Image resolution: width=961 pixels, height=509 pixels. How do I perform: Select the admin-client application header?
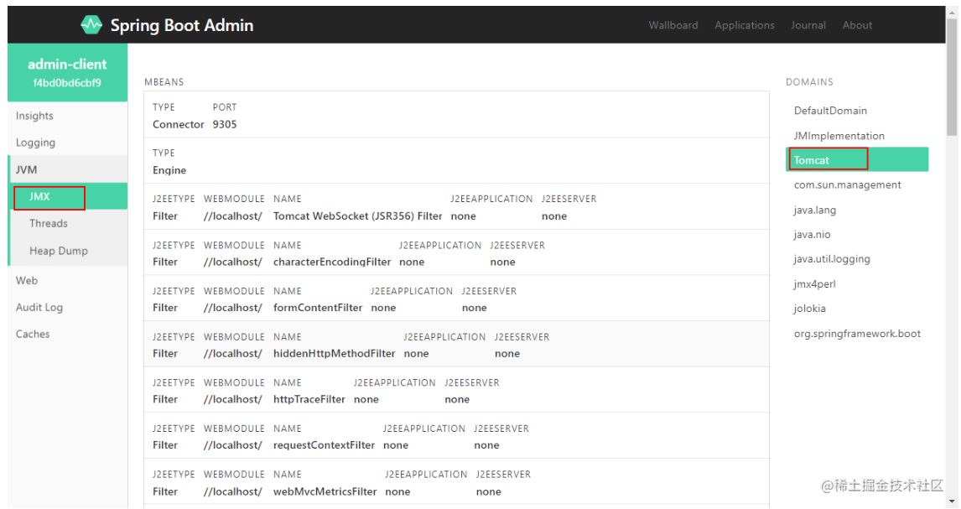pos(67,72)
